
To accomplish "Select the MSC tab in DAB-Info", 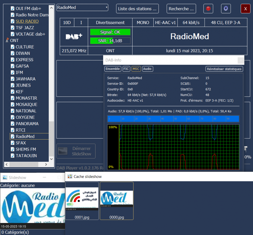I will click(x=136, y=69).
